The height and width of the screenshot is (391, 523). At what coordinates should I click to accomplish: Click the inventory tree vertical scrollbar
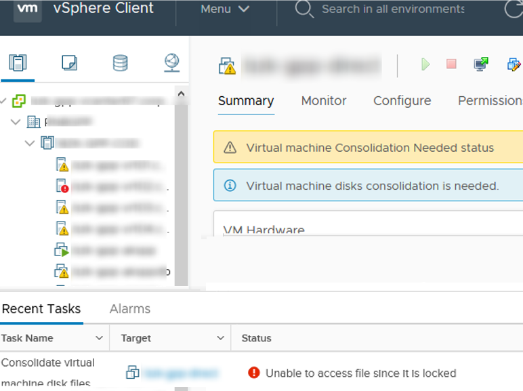click(x=181, y=195)
